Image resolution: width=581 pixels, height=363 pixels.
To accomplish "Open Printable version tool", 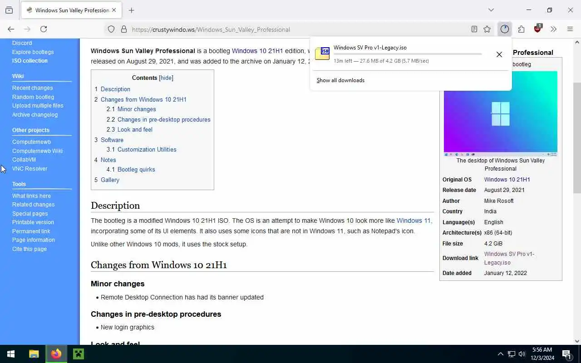I will pyautogui.click(x=33, y=222).
